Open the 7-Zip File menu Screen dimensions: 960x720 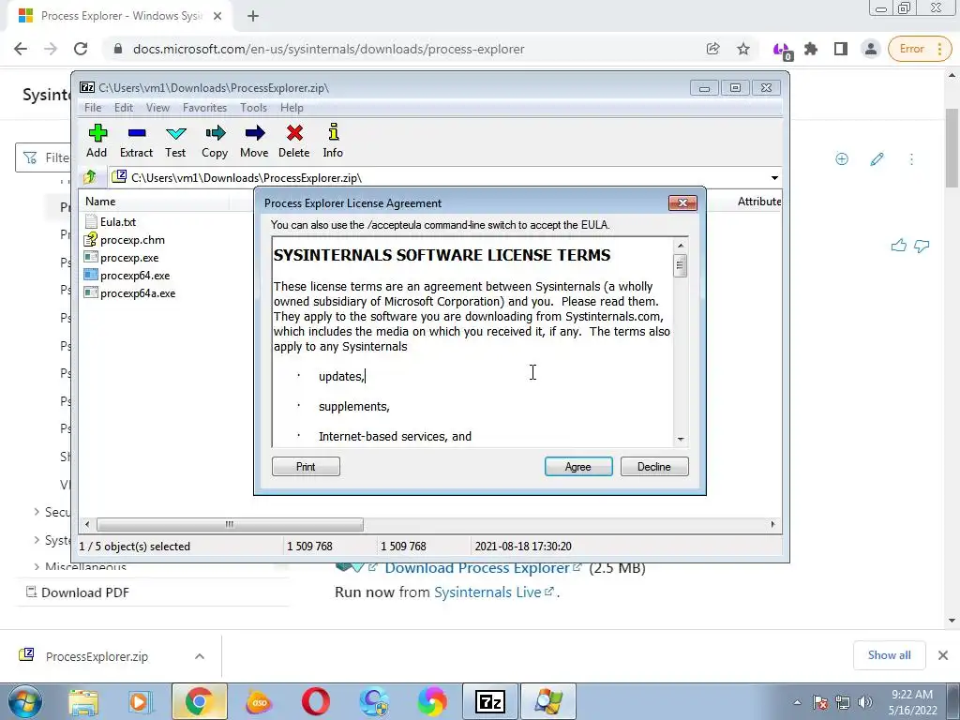93,108
